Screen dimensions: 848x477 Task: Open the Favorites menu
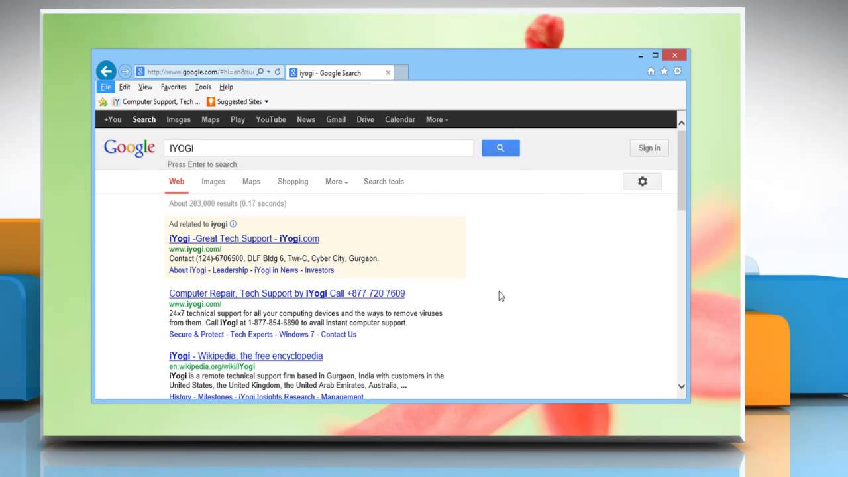point(174,87)
